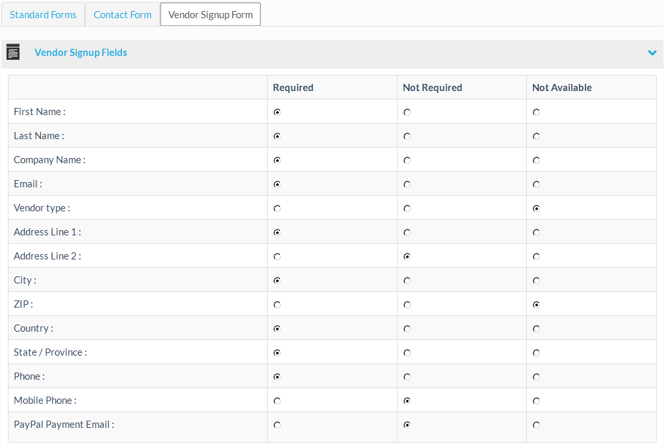
Task: Set Phone to Not Required
Action: click(x=407, y=377)
